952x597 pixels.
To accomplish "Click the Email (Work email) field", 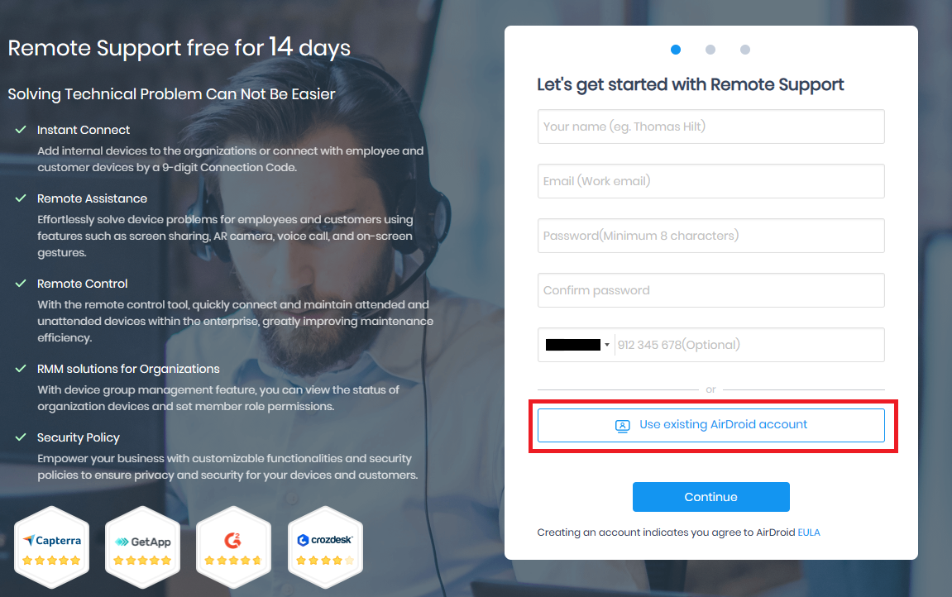I will click(711, 181).
